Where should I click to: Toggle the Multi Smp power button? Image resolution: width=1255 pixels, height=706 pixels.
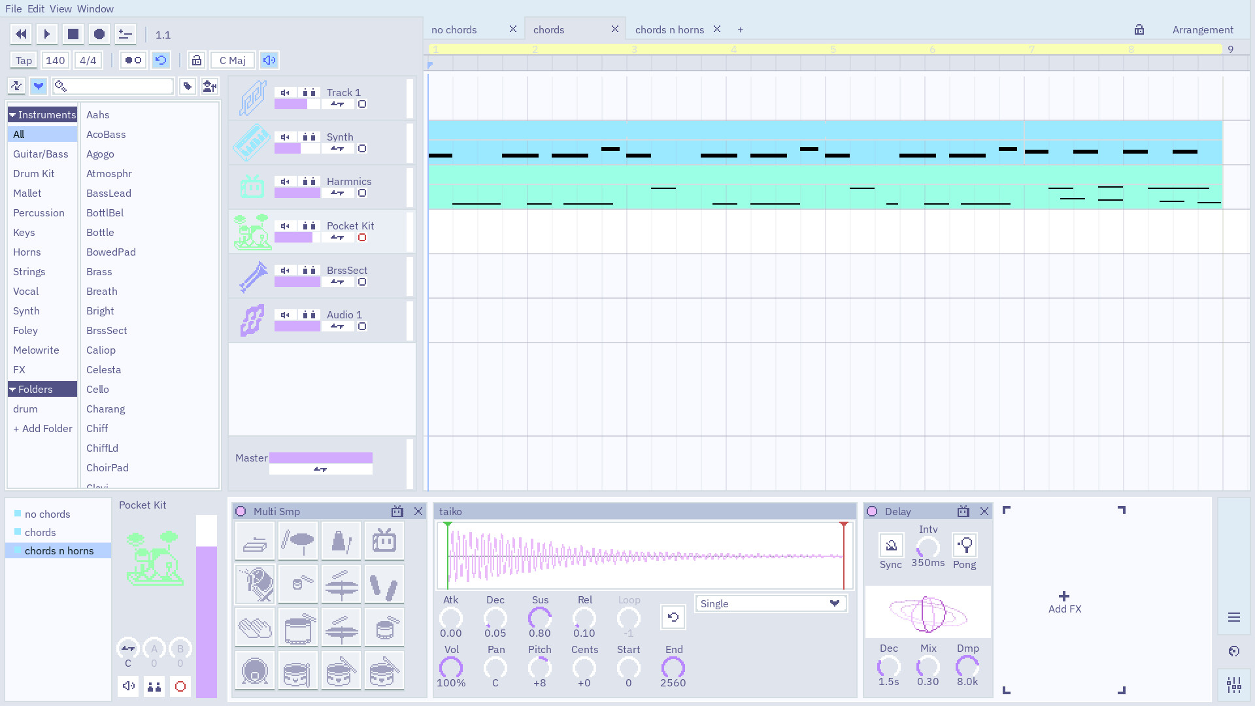(x=241, y=511)
